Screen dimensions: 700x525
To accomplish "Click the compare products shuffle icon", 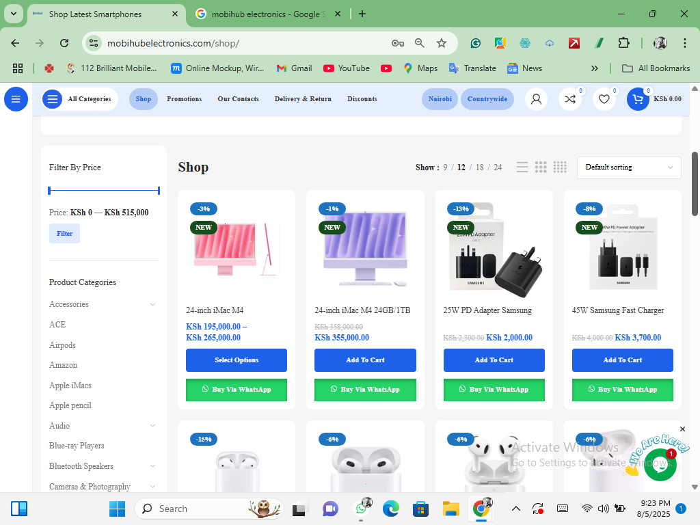I will pos(570,99).
